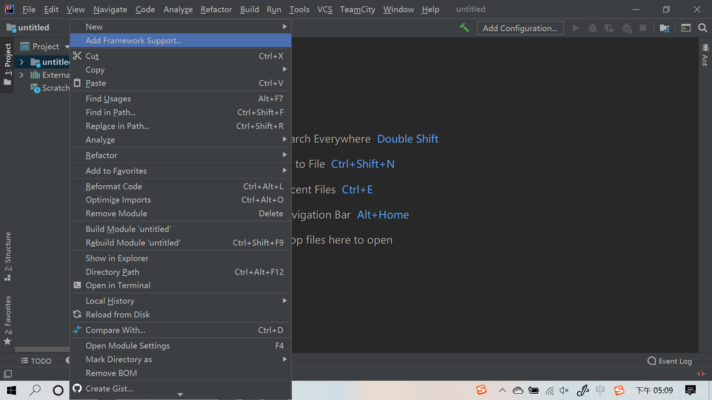
Task: Open the Ant tool window icon
Action: tap(705, 54)
